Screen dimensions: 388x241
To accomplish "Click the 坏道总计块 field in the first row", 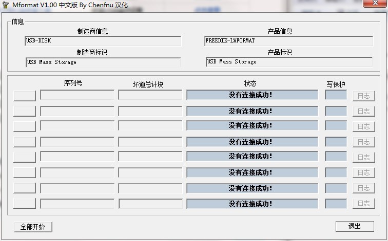I will coord(150,95).
